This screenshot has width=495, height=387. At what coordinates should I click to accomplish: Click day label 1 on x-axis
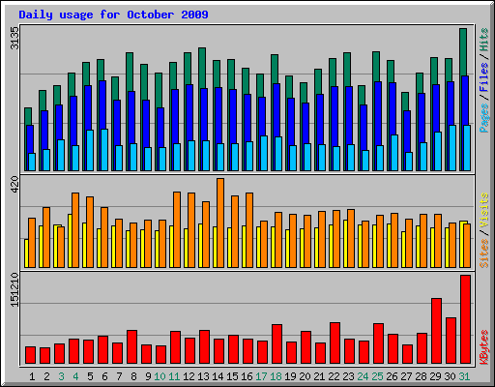pyautogui.click(x=32, y=376)
